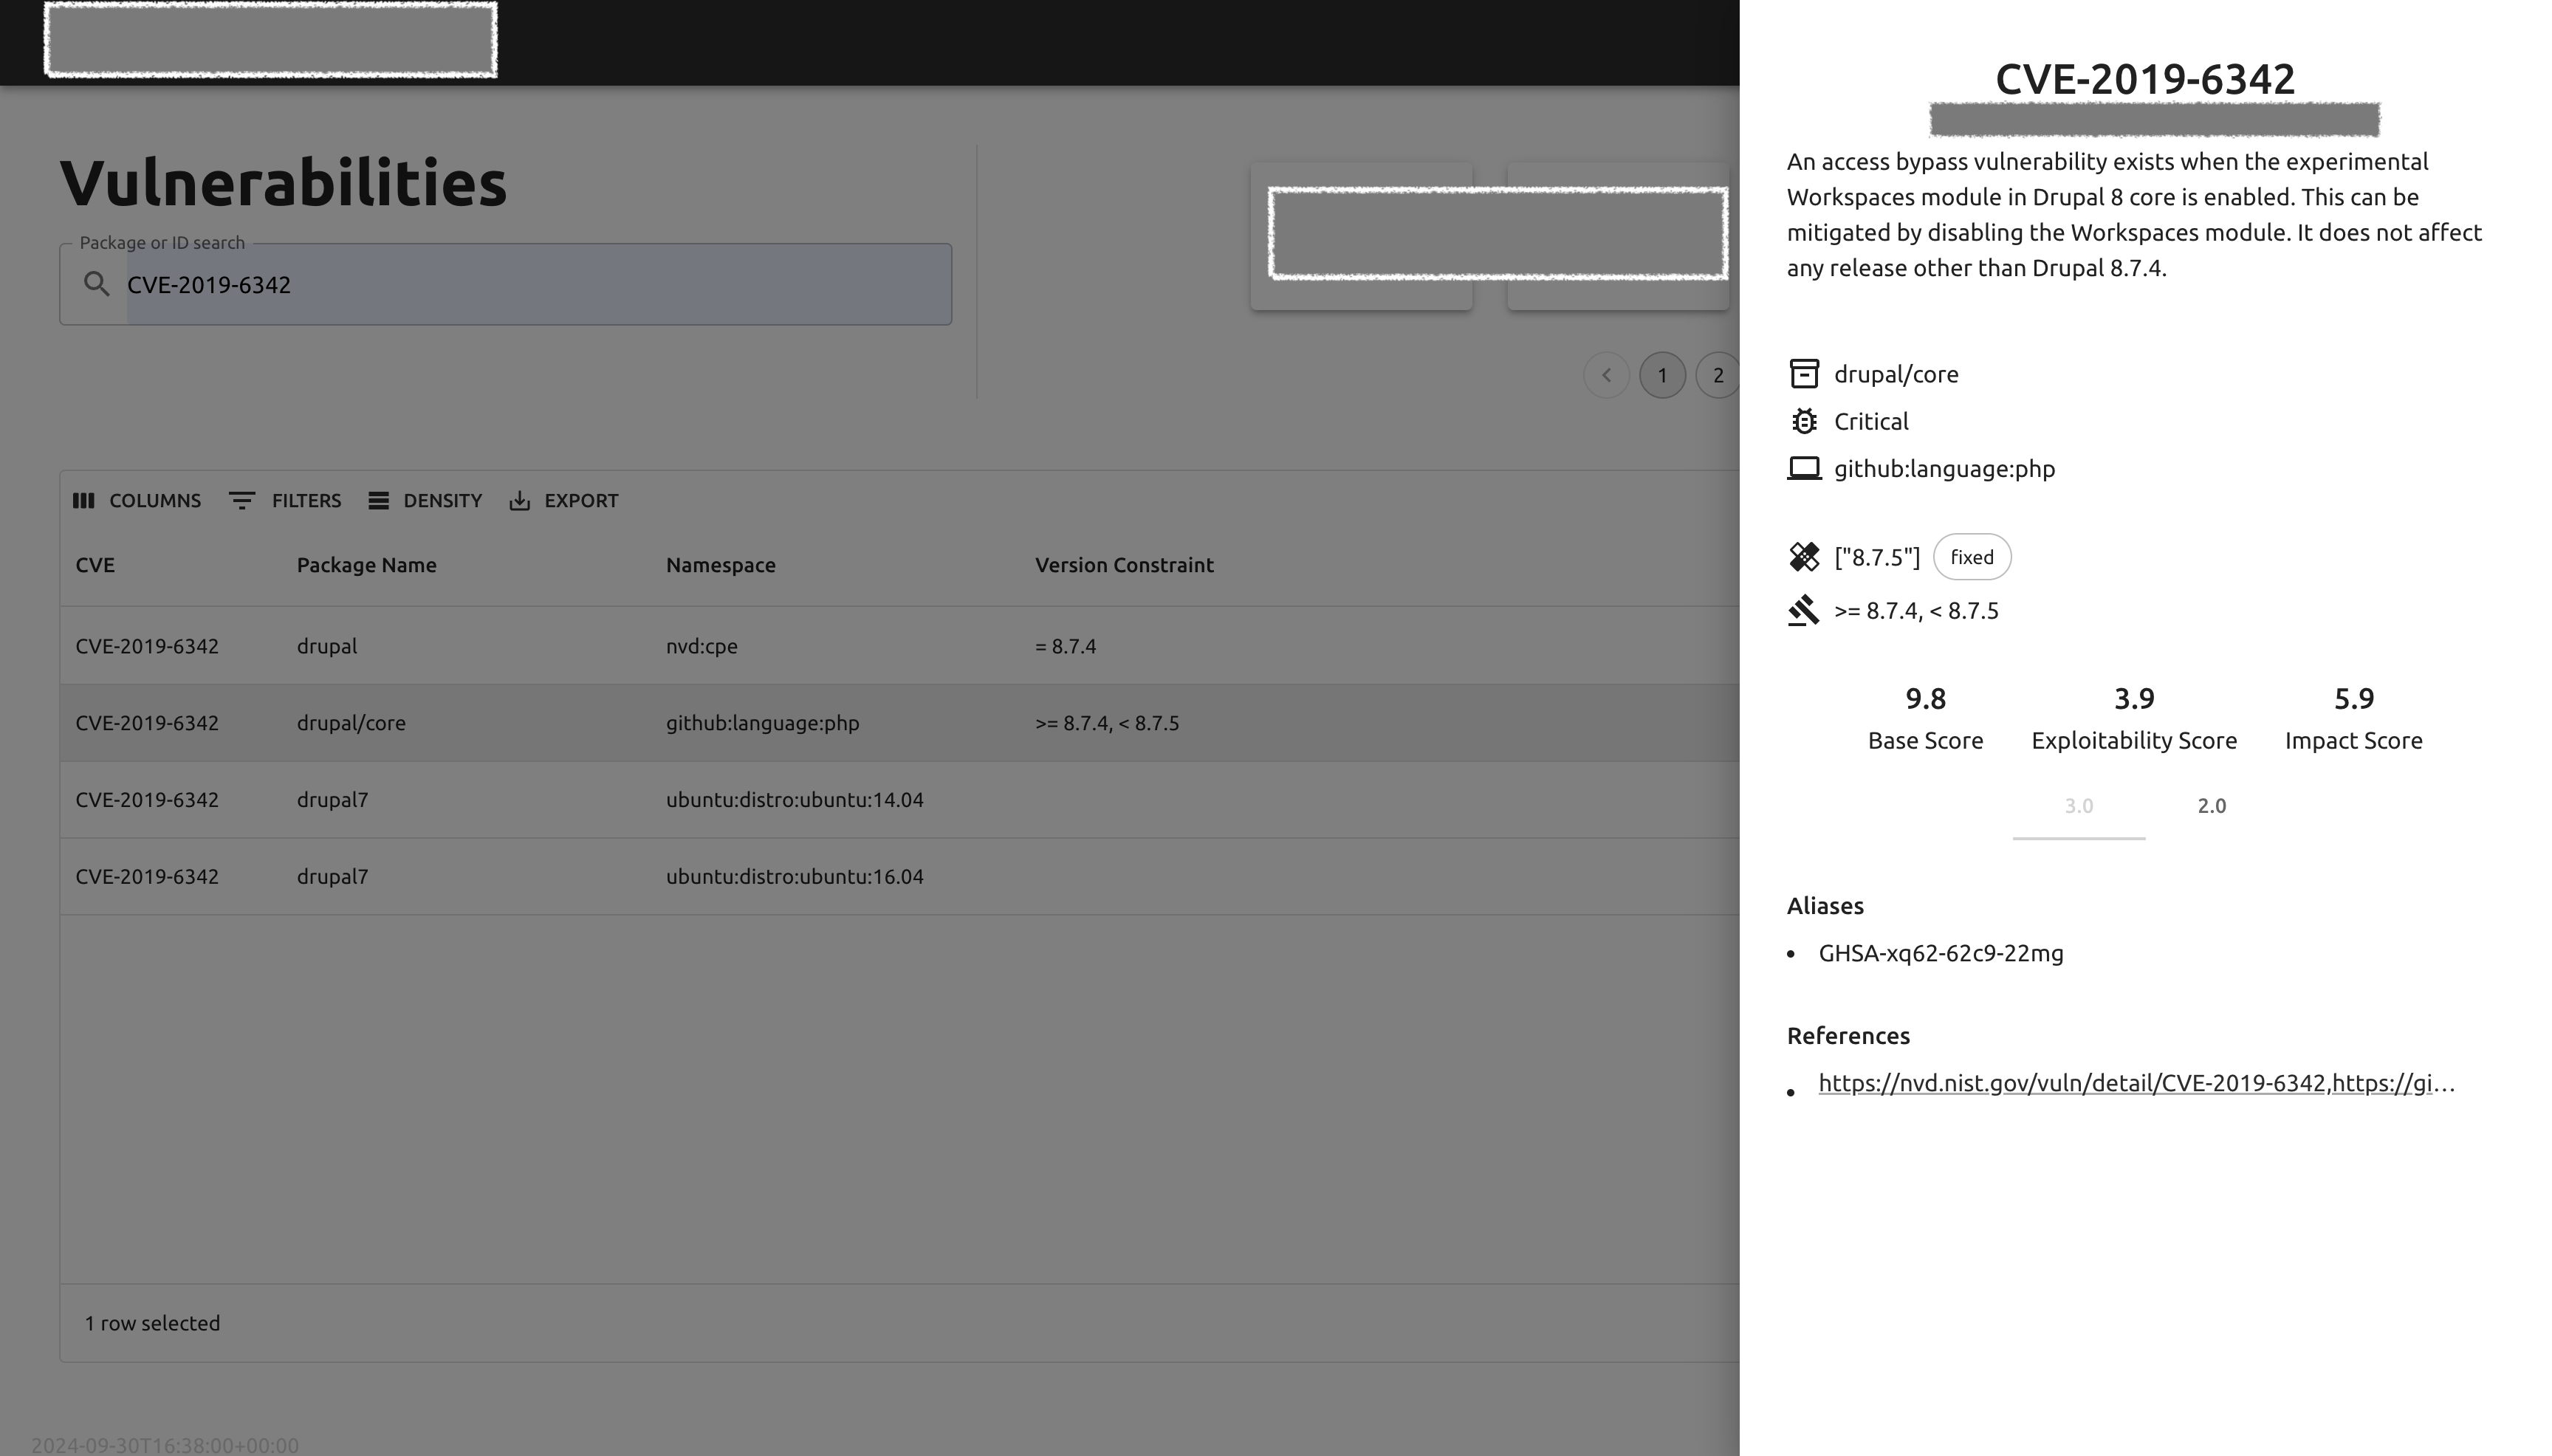Click the Package or ID search field
2552x1456 pixels.
click(x=505, y=284)
